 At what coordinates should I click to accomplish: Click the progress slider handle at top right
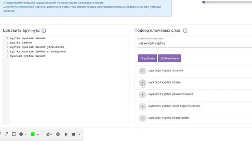pos(204,2)
